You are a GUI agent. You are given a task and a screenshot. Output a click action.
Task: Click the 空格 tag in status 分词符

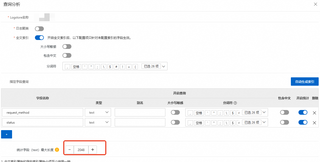pyautogui.click(x=199, y=123)
